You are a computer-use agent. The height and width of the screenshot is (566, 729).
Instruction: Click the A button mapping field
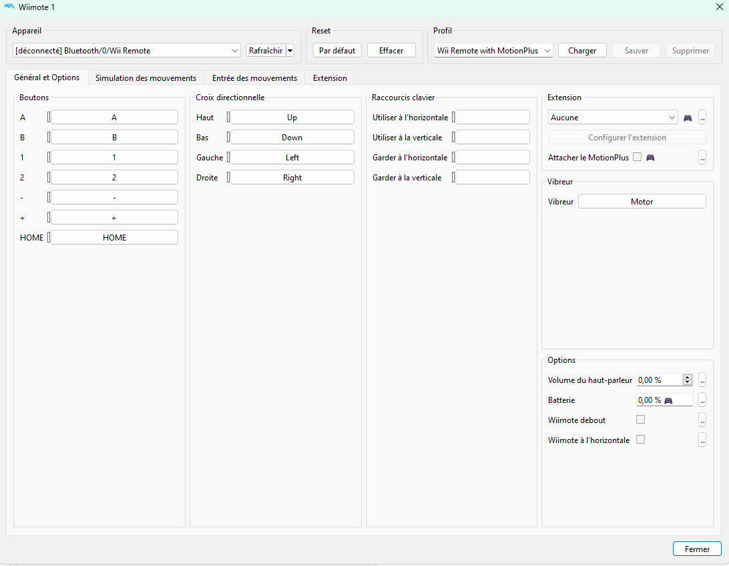pos(114,117)
